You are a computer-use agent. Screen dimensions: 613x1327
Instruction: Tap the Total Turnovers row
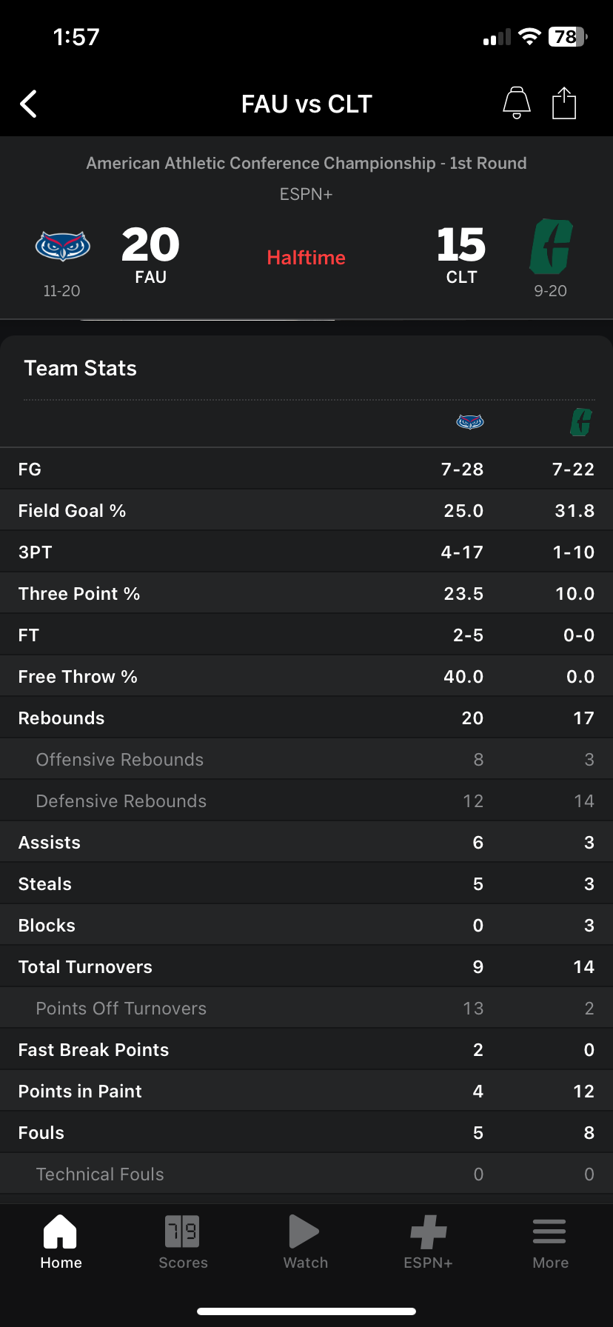pos(306,966)
